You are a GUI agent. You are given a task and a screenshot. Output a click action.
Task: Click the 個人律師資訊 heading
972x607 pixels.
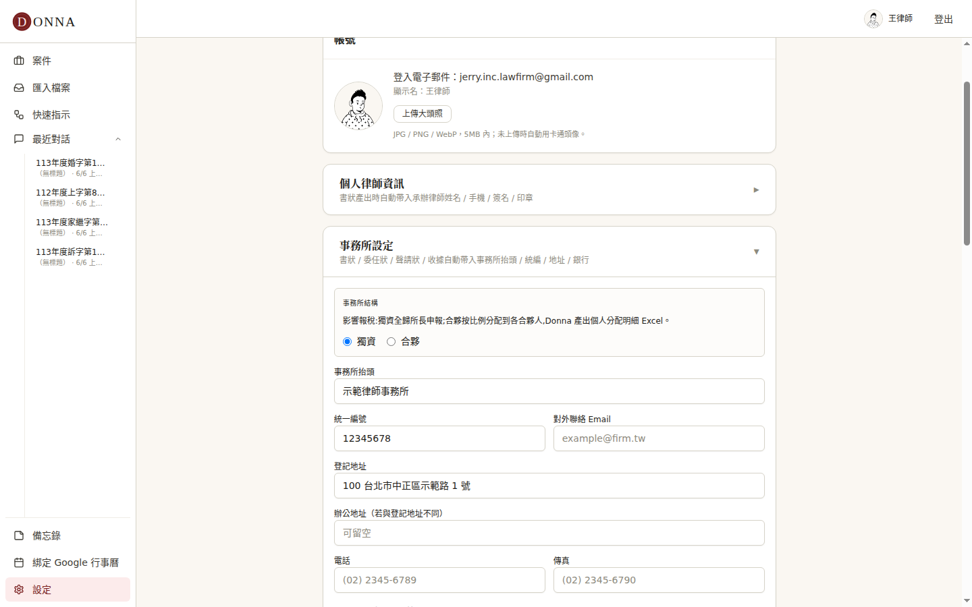(x=372, y=183)
